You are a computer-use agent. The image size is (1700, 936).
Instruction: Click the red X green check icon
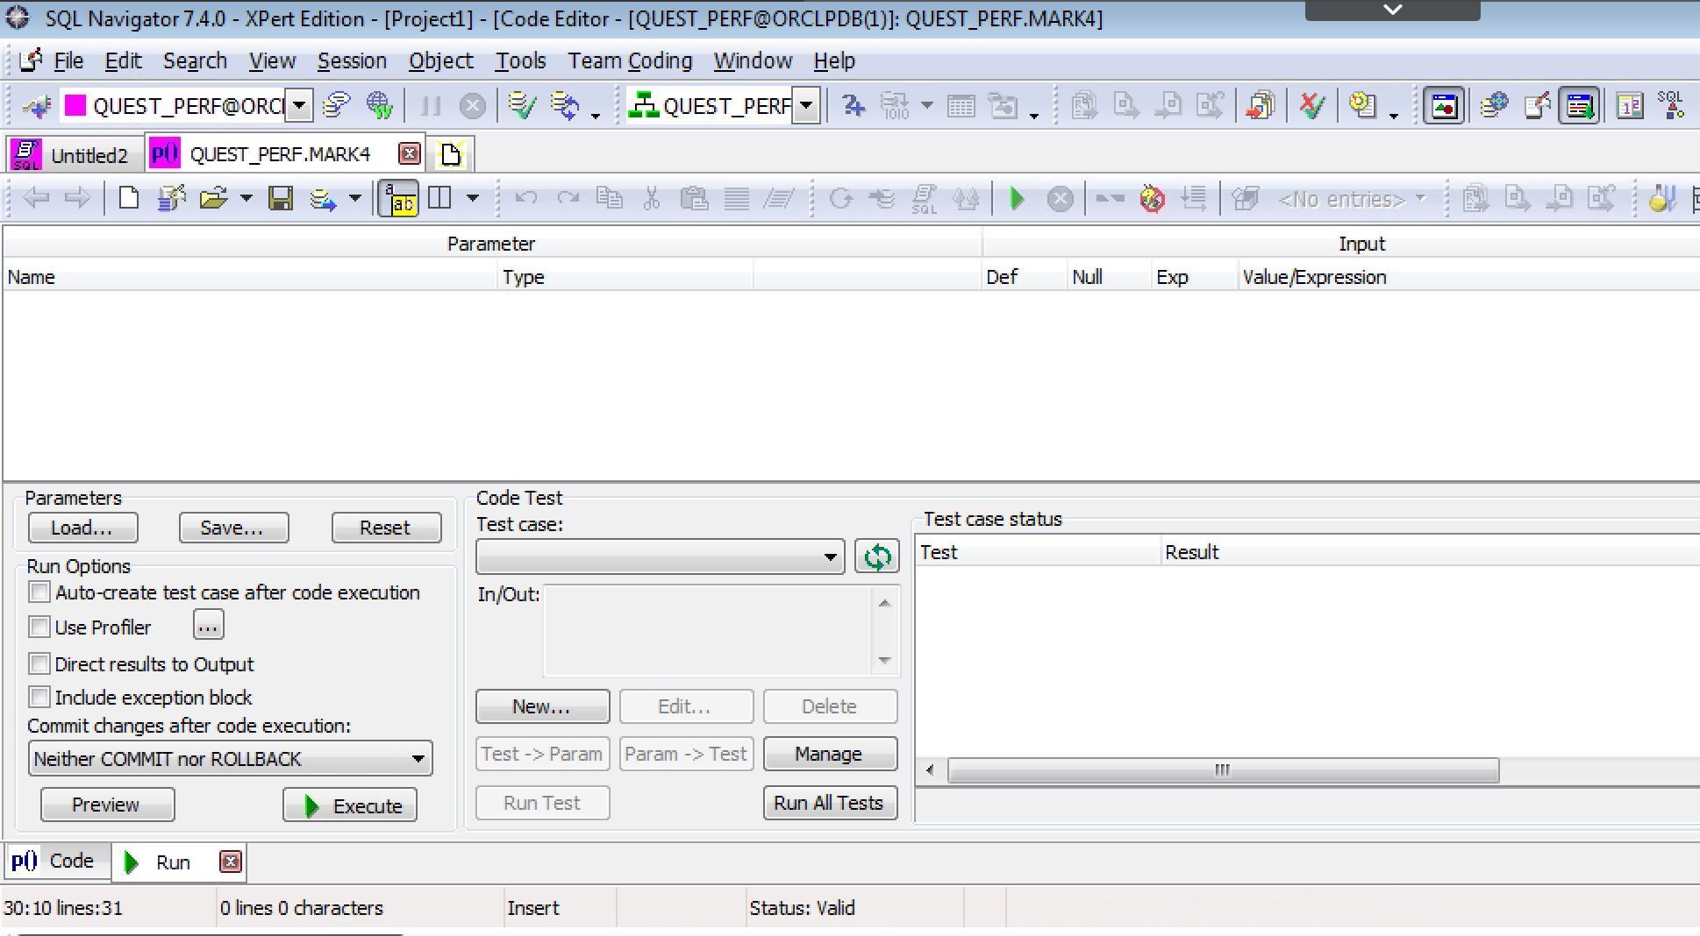pyautogui.click(x=1311, y=106)
